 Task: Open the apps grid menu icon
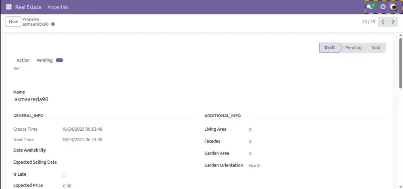pyautogui.click(x=9, y=7)
